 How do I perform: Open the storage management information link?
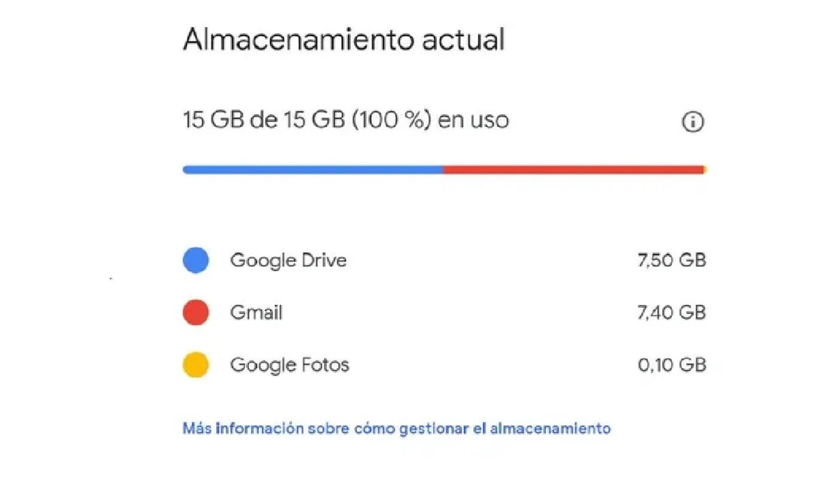[x=396, y=428]
